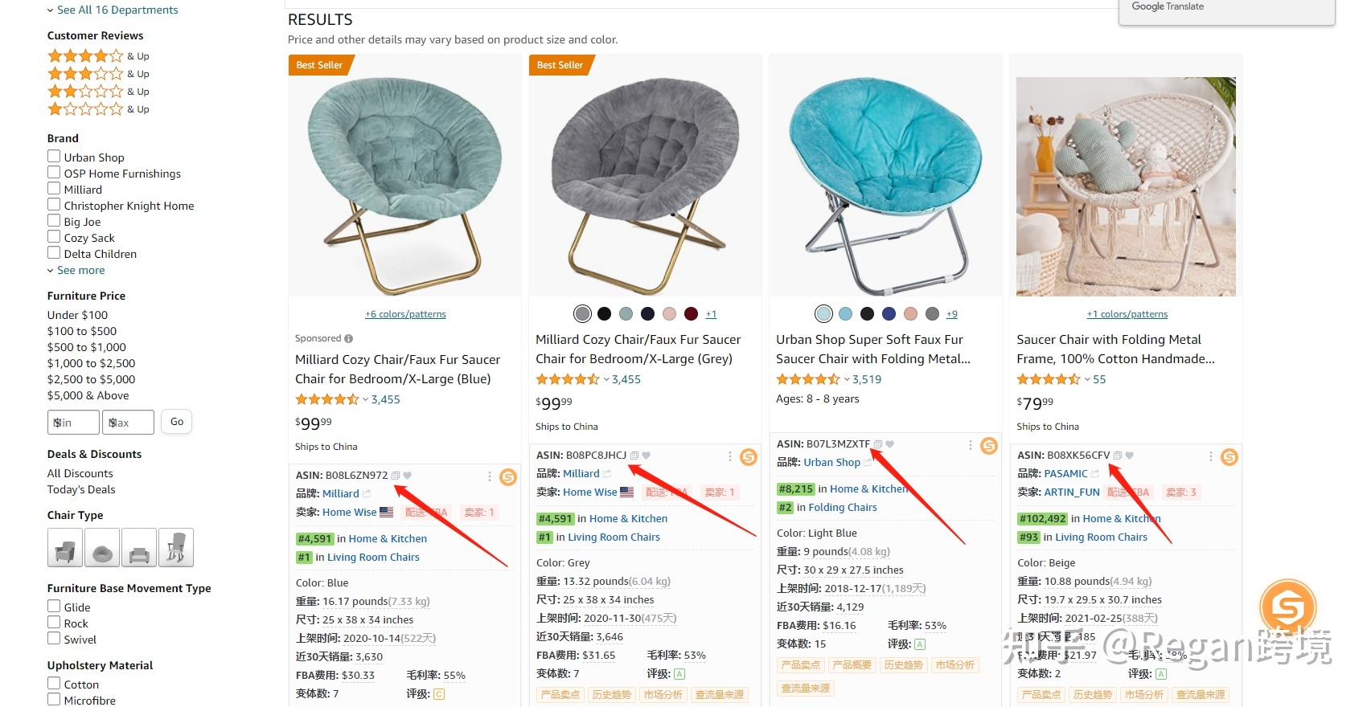Copy ASIN B08L6ZN972 using copy icon
The image size is (1367, 707).
tap(396, 476)
